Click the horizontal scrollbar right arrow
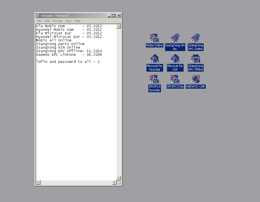The width and height of the screenshot is (260, 202). 114,183
